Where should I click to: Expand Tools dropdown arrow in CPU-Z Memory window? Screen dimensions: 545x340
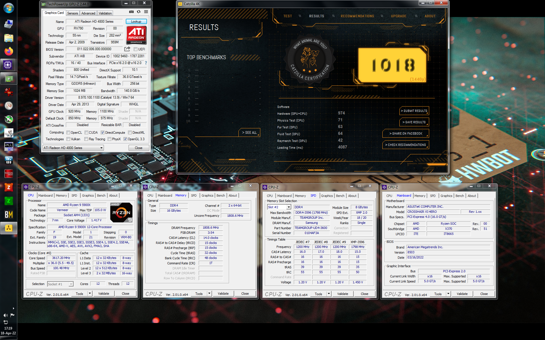[x=209, y=294]
